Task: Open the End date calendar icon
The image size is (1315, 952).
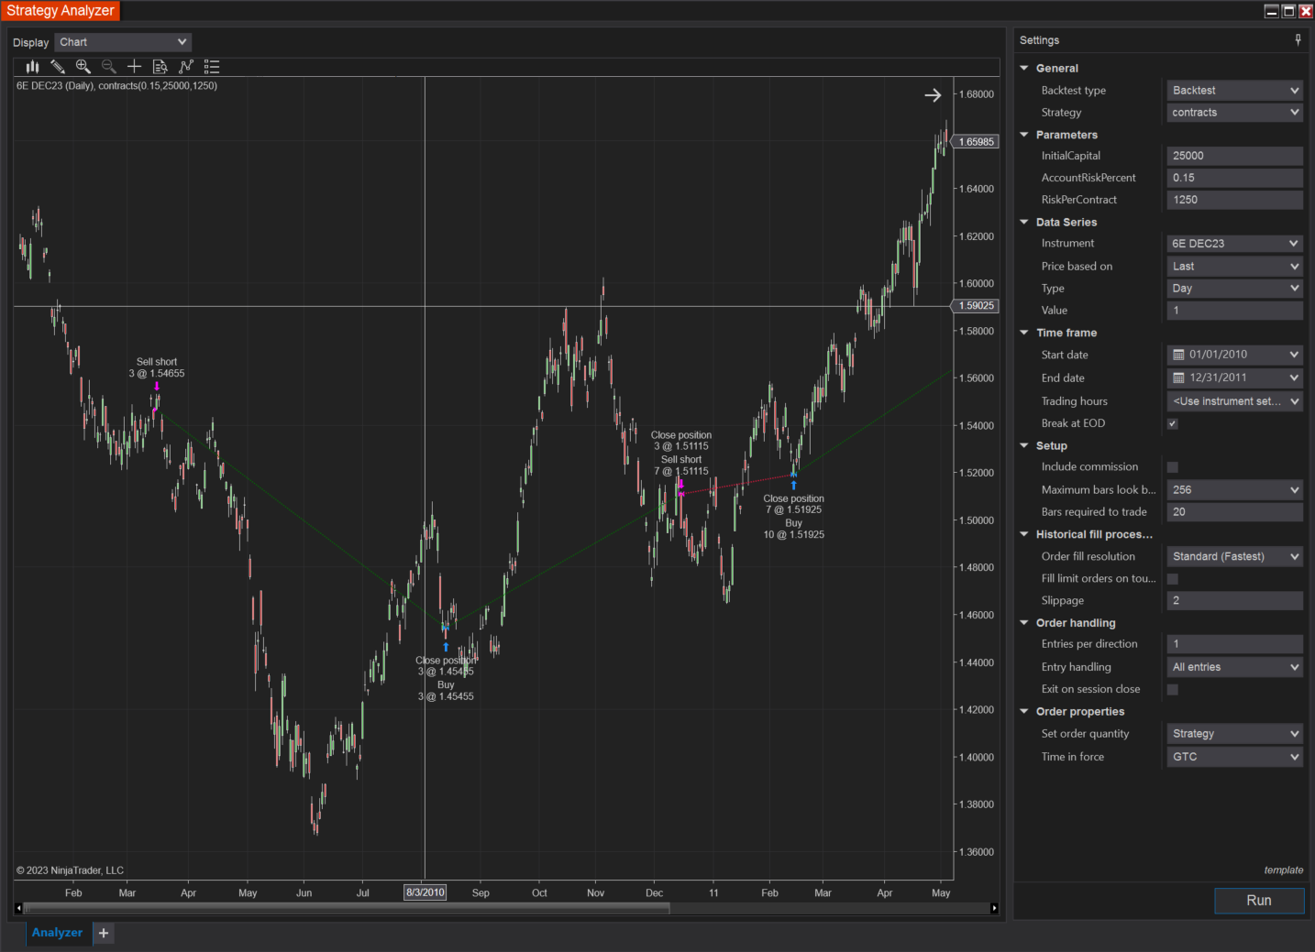Action: (x=1179, y=378)
